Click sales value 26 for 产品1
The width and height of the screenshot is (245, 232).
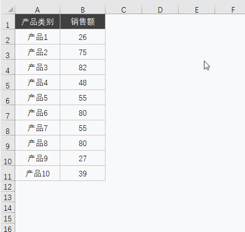pos(83,37)
